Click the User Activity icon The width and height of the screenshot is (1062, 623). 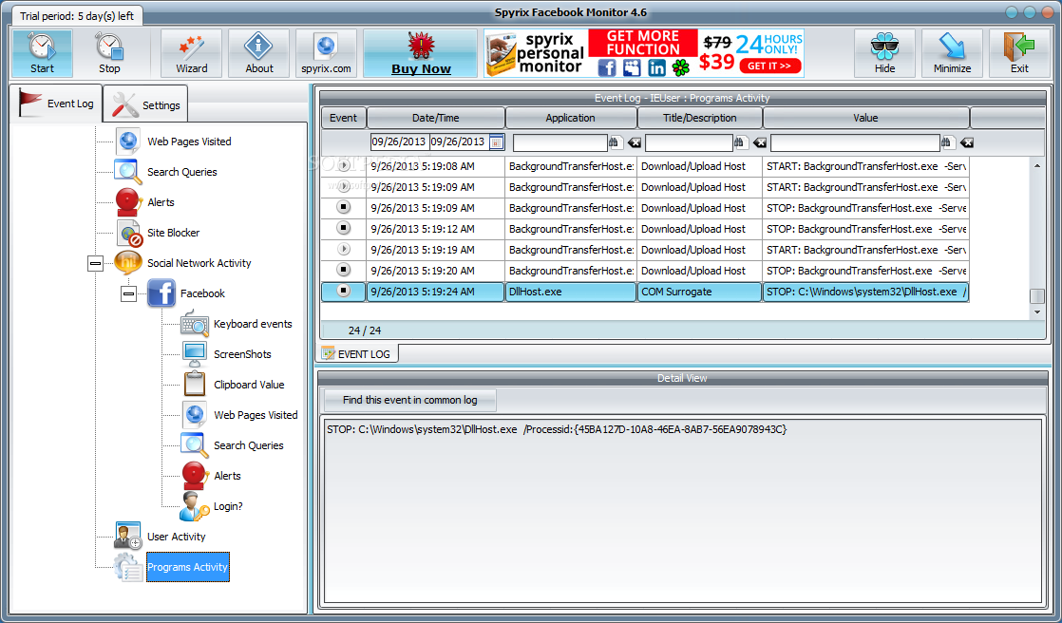click(x=128, y=537)
